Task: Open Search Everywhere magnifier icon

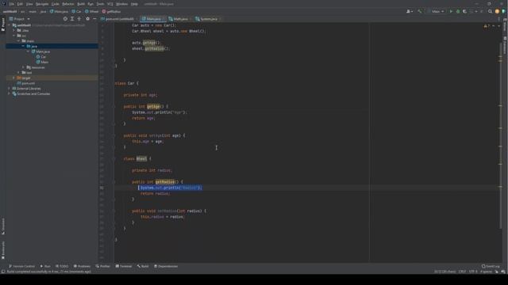Action: [491, 11]
